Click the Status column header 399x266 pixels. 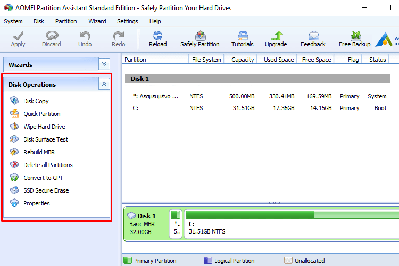coord(376,59)
